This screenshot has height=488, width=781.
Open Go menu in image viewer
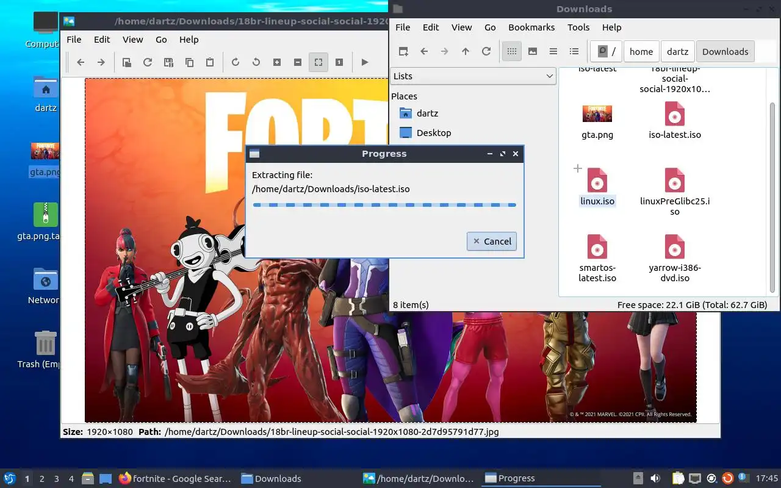click(x=161, y=39)
